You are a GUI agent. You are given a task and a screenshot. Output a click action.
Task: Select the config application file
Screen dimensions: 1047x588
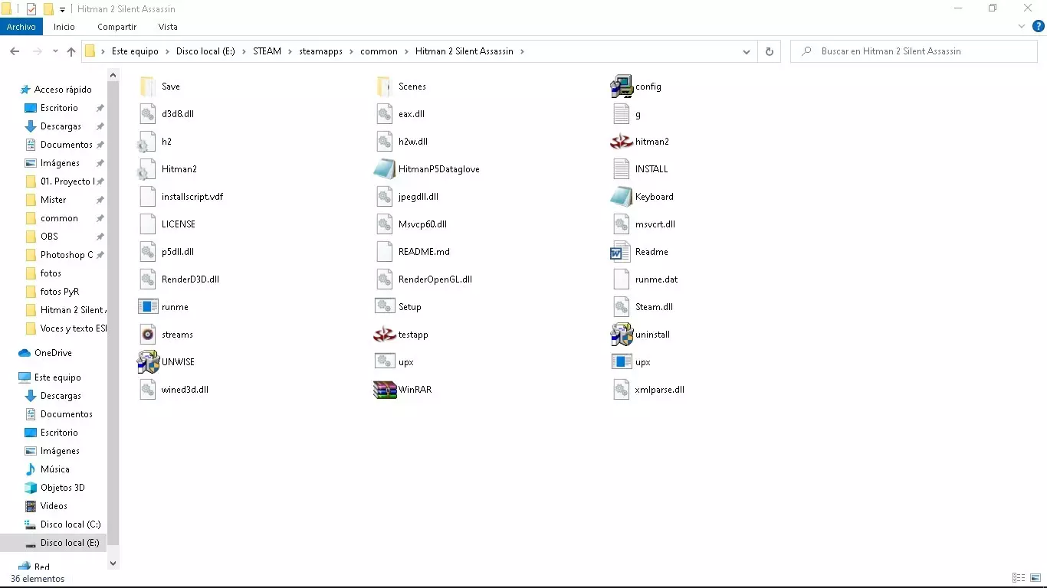click(x=636, y=87)
